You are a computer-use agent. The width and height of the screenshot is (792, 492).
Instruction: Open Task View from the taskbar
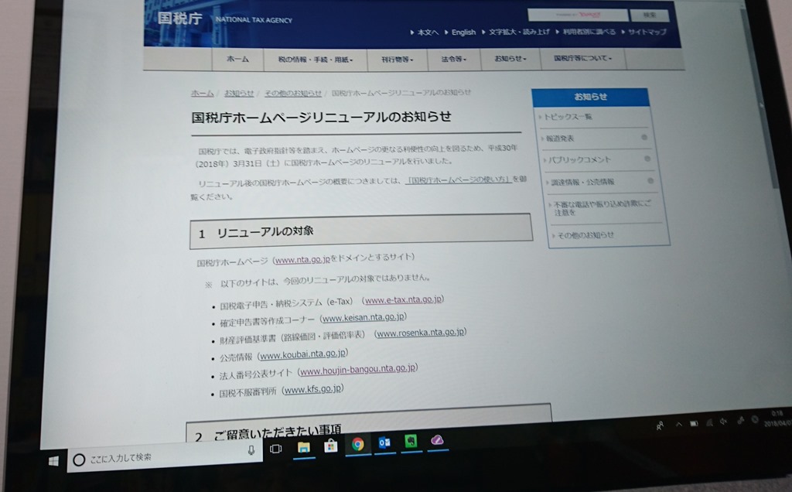pos(275,449)
